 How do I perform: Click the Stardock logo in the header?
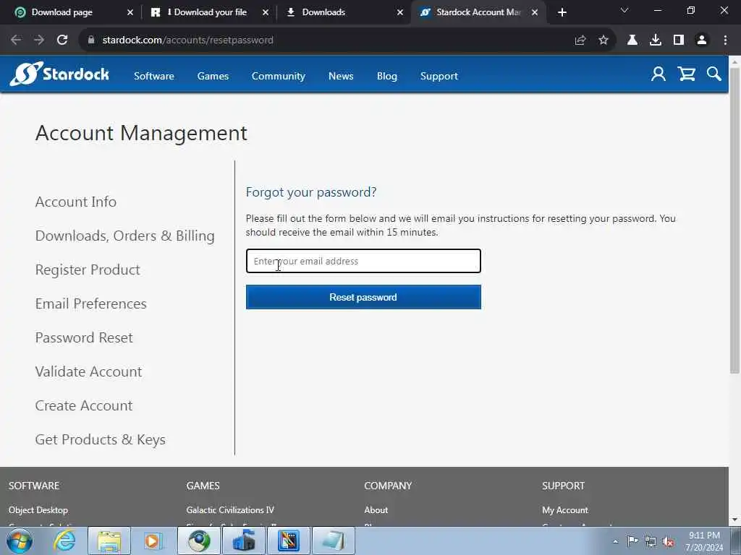(59, 74)
